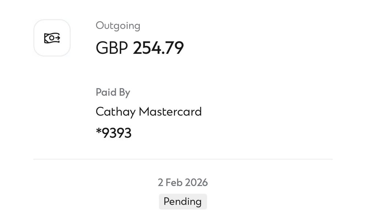Click the 254.79 amount figure
Viewport: 366px width, 219px height.
(158, 48)
